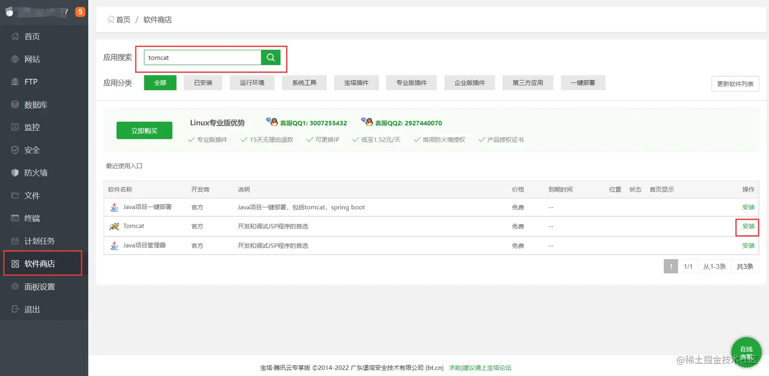Click the 计划任务 schedule icon

click(15, 241)
